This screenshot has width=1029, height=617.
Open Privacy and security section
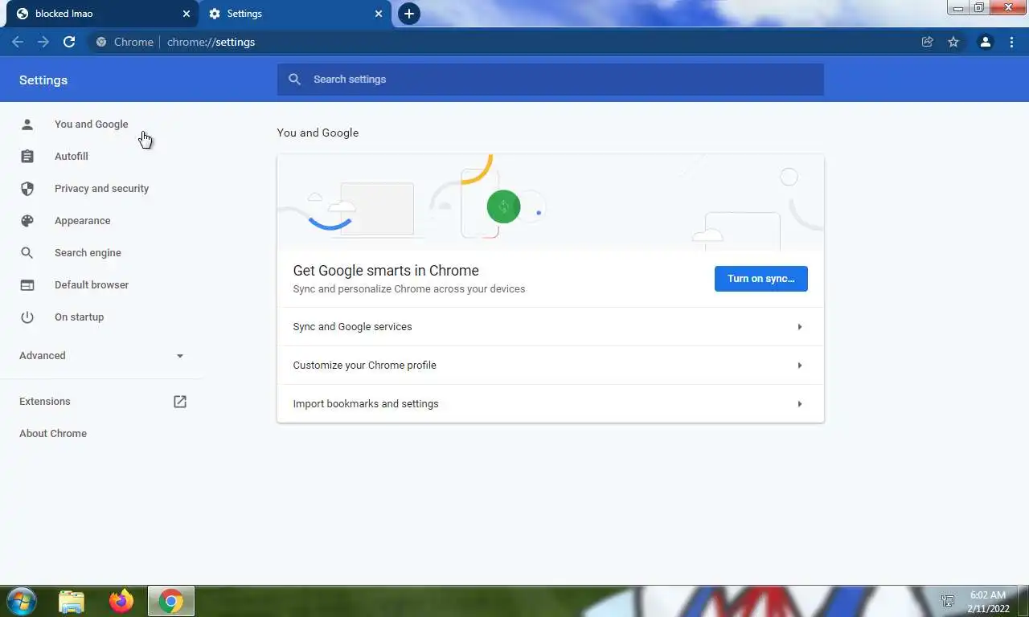point(100,188)
